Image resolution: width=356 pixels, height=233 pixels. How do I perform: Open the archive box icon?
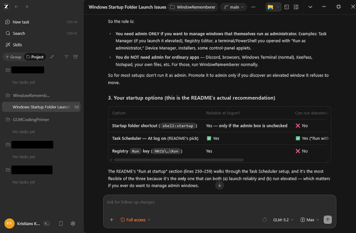75,57
